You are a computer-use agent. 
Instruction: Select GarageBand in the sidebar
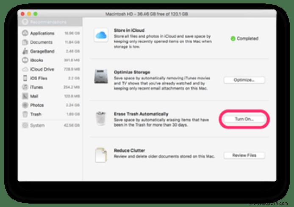50,51
